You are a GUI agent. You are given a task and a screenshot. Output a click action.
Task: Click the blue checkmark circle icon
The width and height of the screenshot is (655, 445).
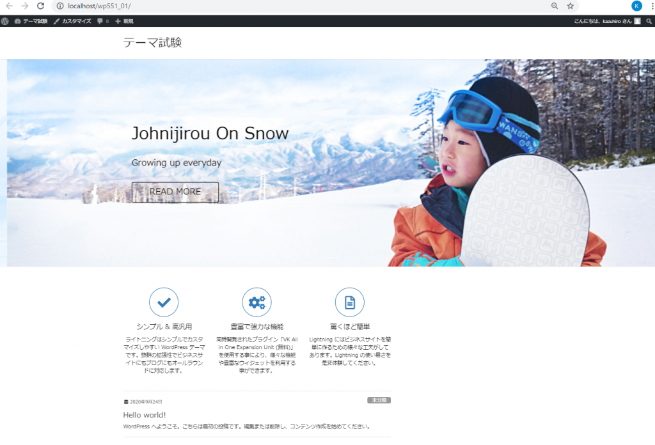[164, 302]
